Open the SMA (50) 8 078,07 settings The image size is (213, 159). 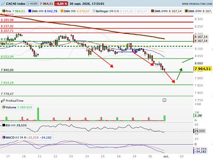pos(75,11)
